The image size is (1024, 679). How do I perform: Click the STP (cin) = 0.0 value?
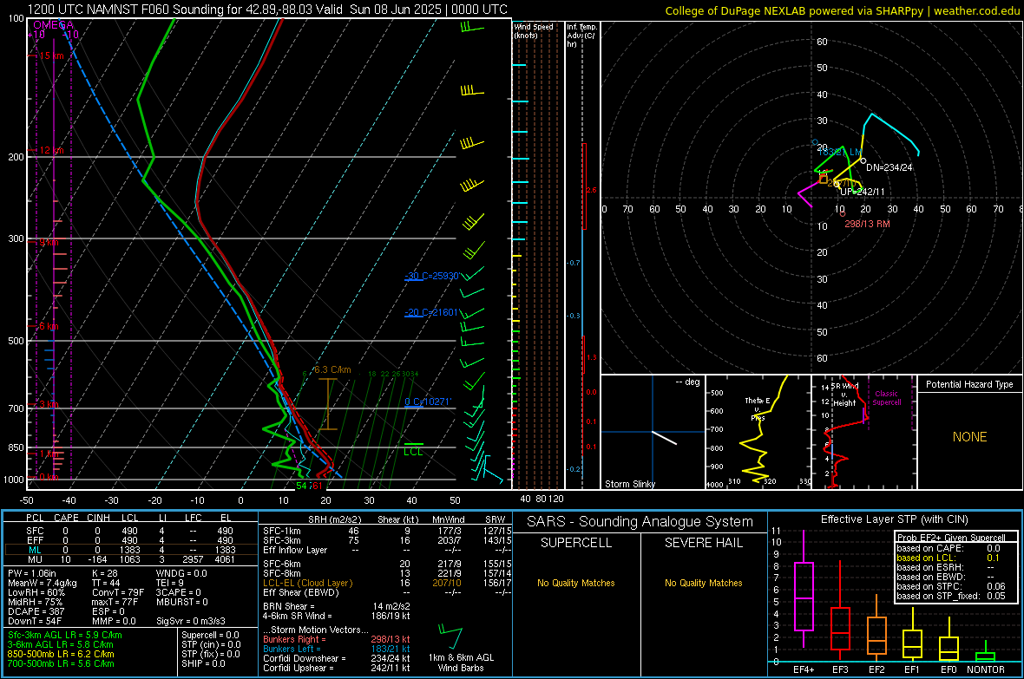211,644
